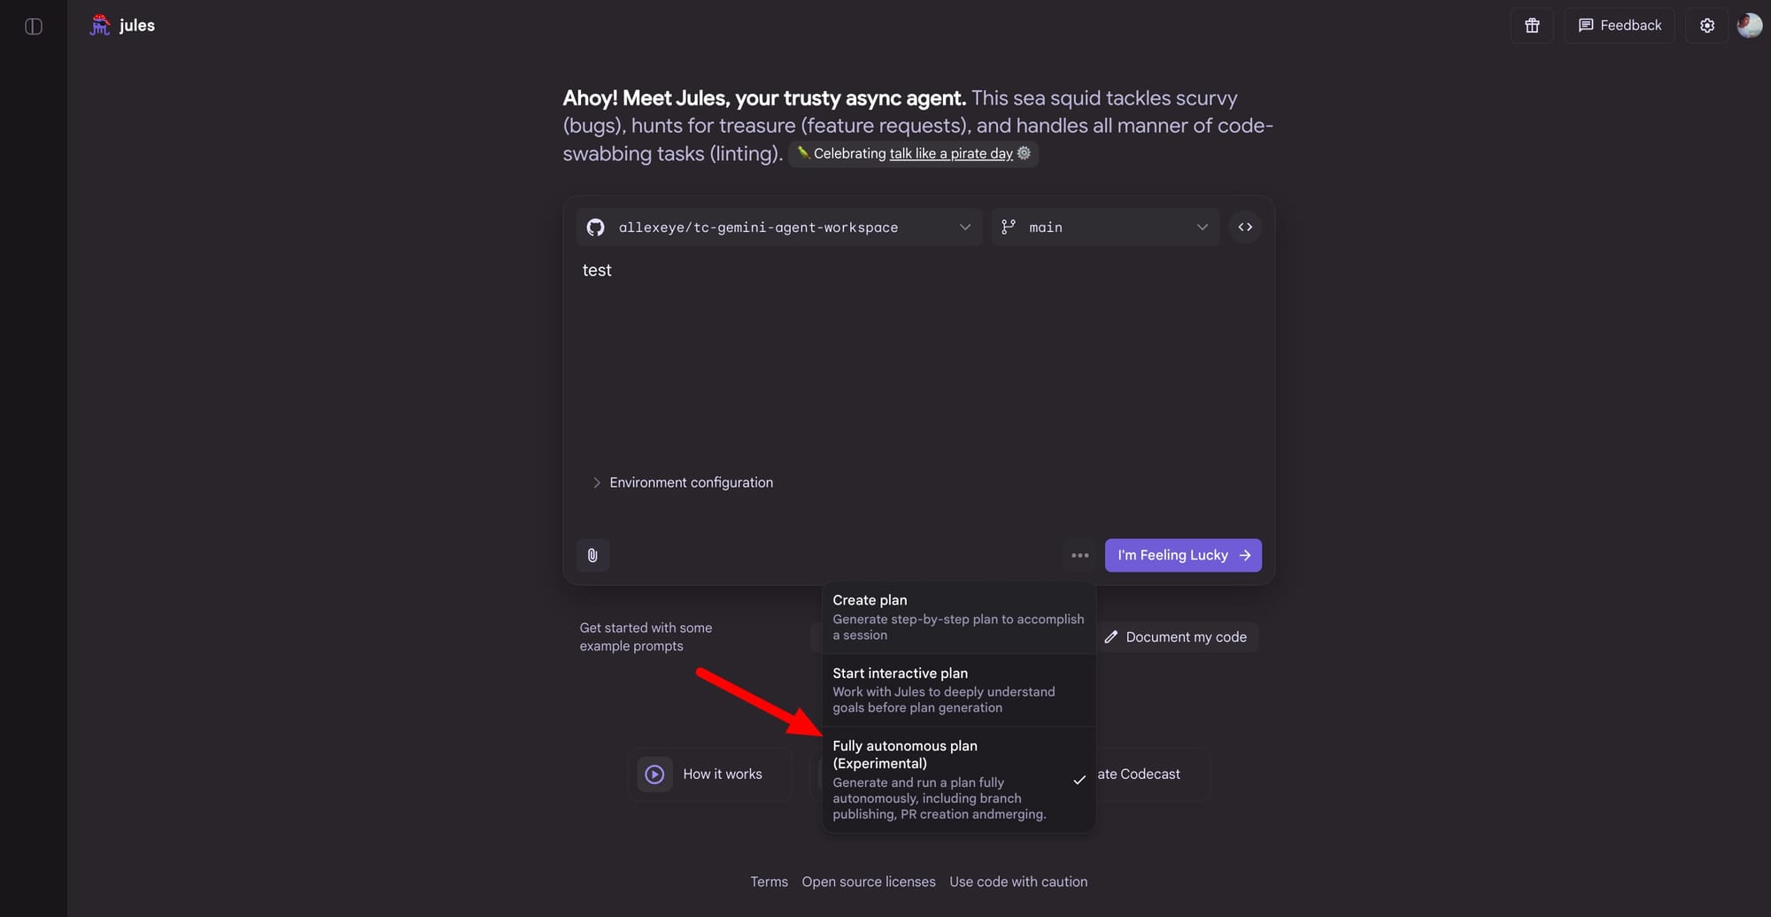Attach a file using paperclip icon
The height and width of the screenshot is (917, 1771).
point(592,556)
